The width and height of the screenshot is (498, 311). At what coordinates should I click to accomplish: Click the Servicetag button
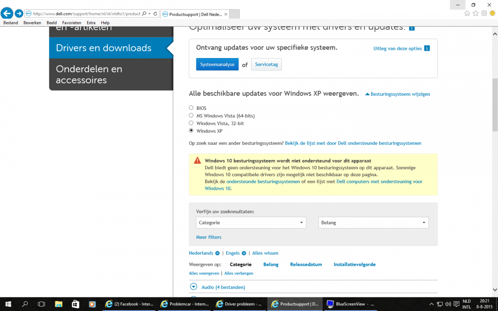(266, 65)
